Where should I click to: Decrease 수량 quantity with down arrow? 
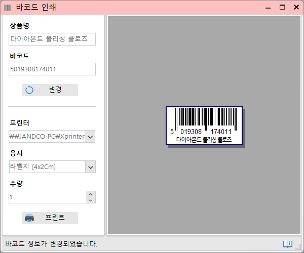(x=91, y=200)
